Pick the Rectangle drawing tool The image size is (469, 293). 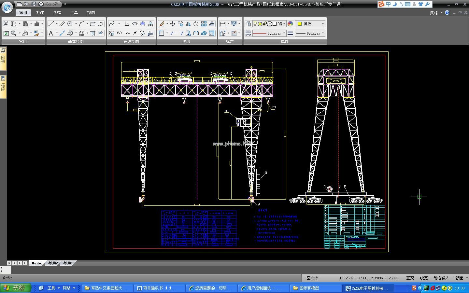(x=93, y=24)
